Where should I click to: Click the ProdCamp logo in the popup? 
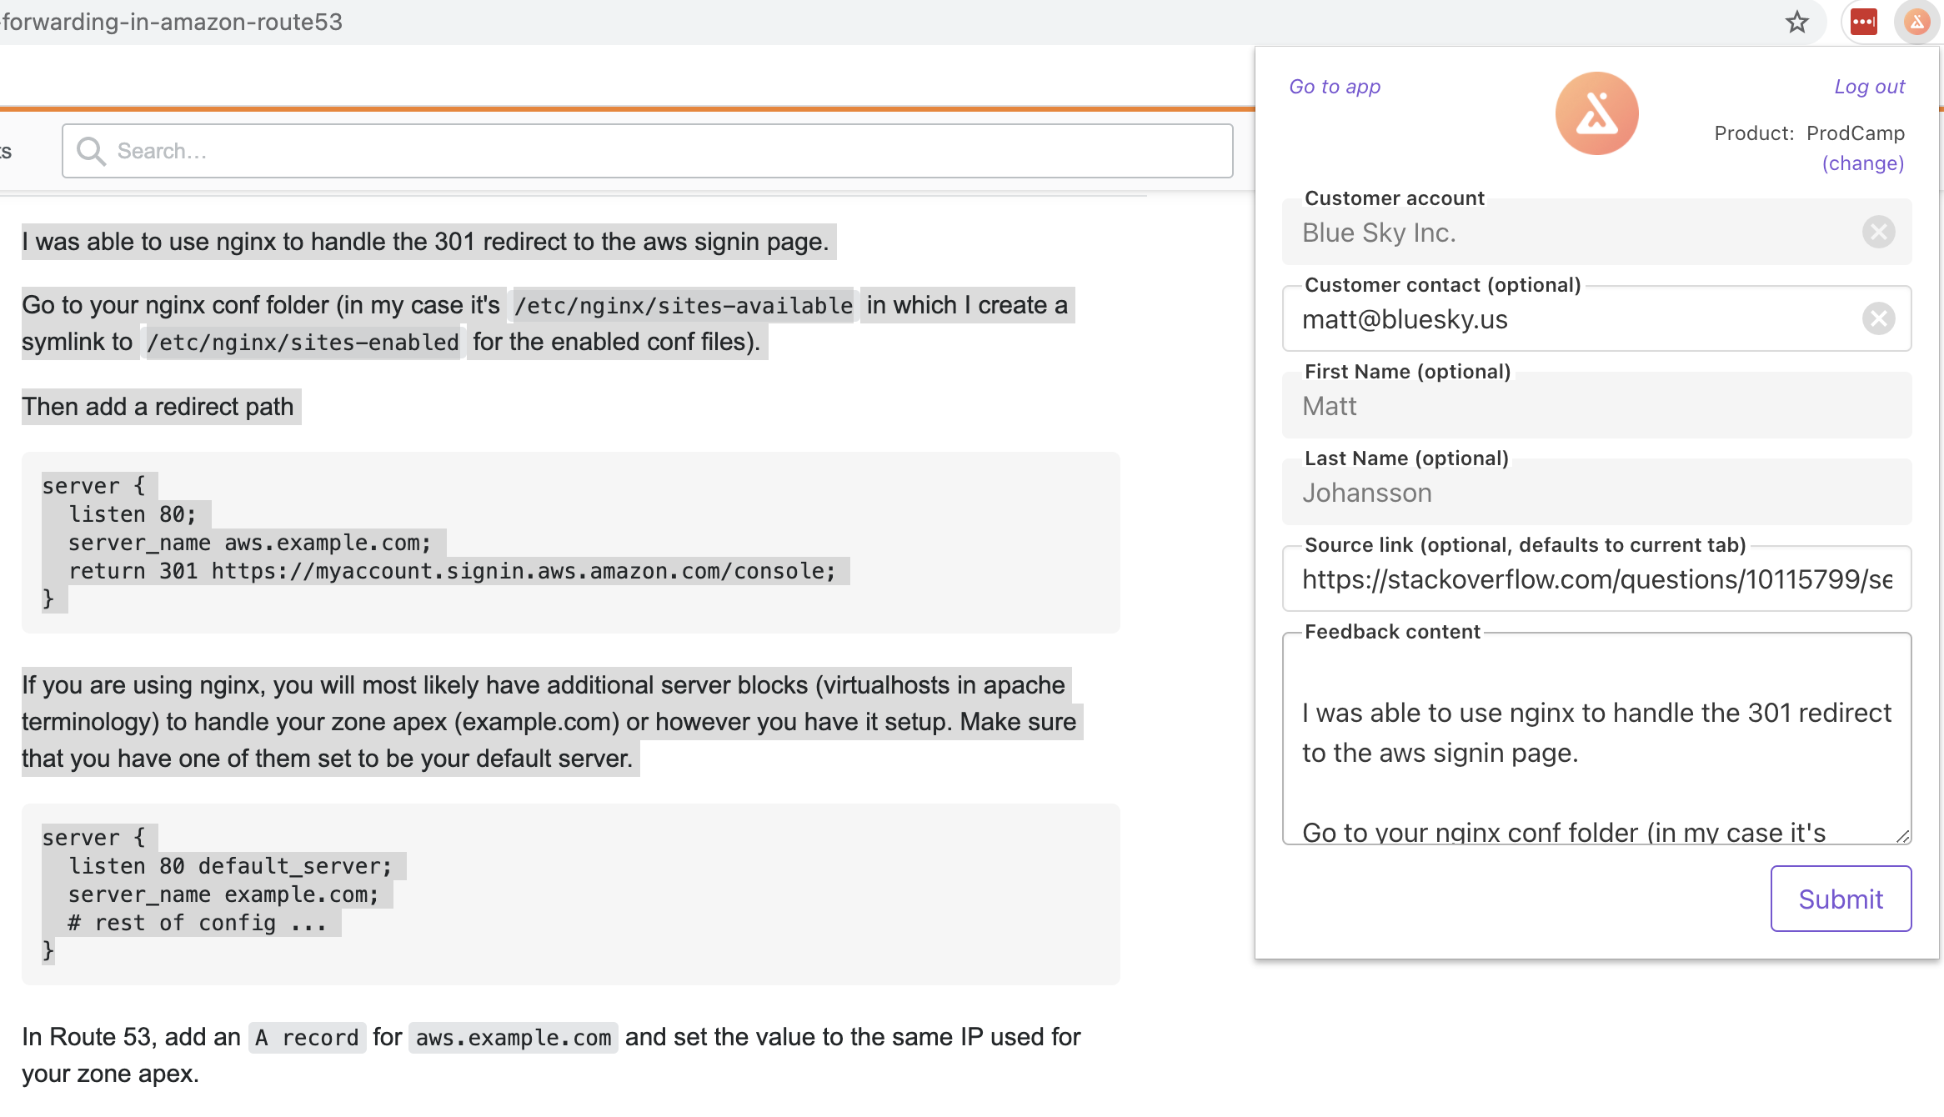pos(1596,113)
